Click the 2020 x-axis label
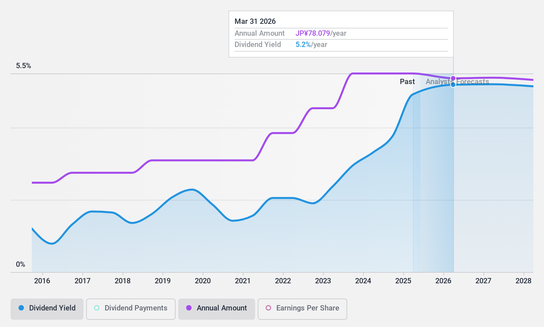544x327 pixels. tap(203, 281)
